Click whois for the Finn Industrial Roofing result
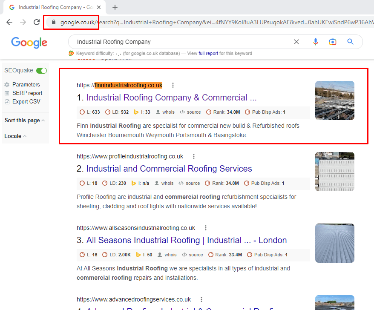Image resolution: width=374 pixels, height=310 pixels. click(x=165, y=112)
